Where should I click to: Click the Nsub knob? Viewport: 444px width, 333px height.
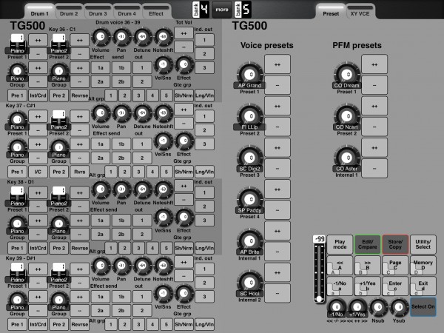(378, 307)
